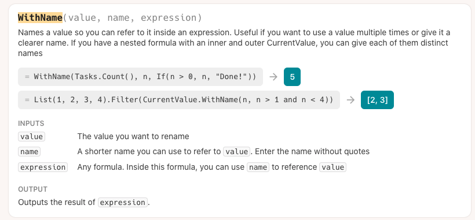Click the inline value chip ending expression description
This screenshot has height=220, width=475.
click(332, 167)
